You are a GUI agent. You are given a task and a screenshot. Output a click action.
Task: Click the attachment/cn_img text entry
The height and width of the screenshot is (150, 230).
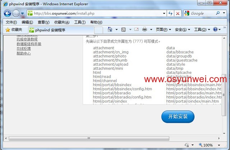pyautogui.click(x=111, y=52)
